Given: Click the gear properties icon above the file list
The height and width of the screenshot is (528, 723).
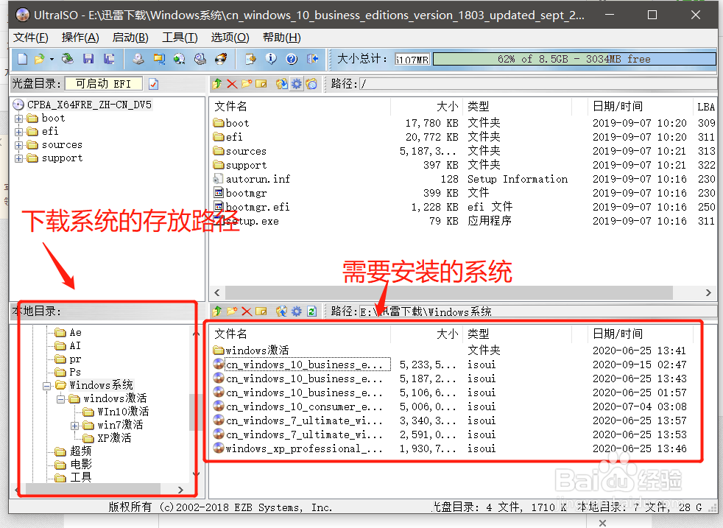Looking at the screenshot, I should point(295,83).
